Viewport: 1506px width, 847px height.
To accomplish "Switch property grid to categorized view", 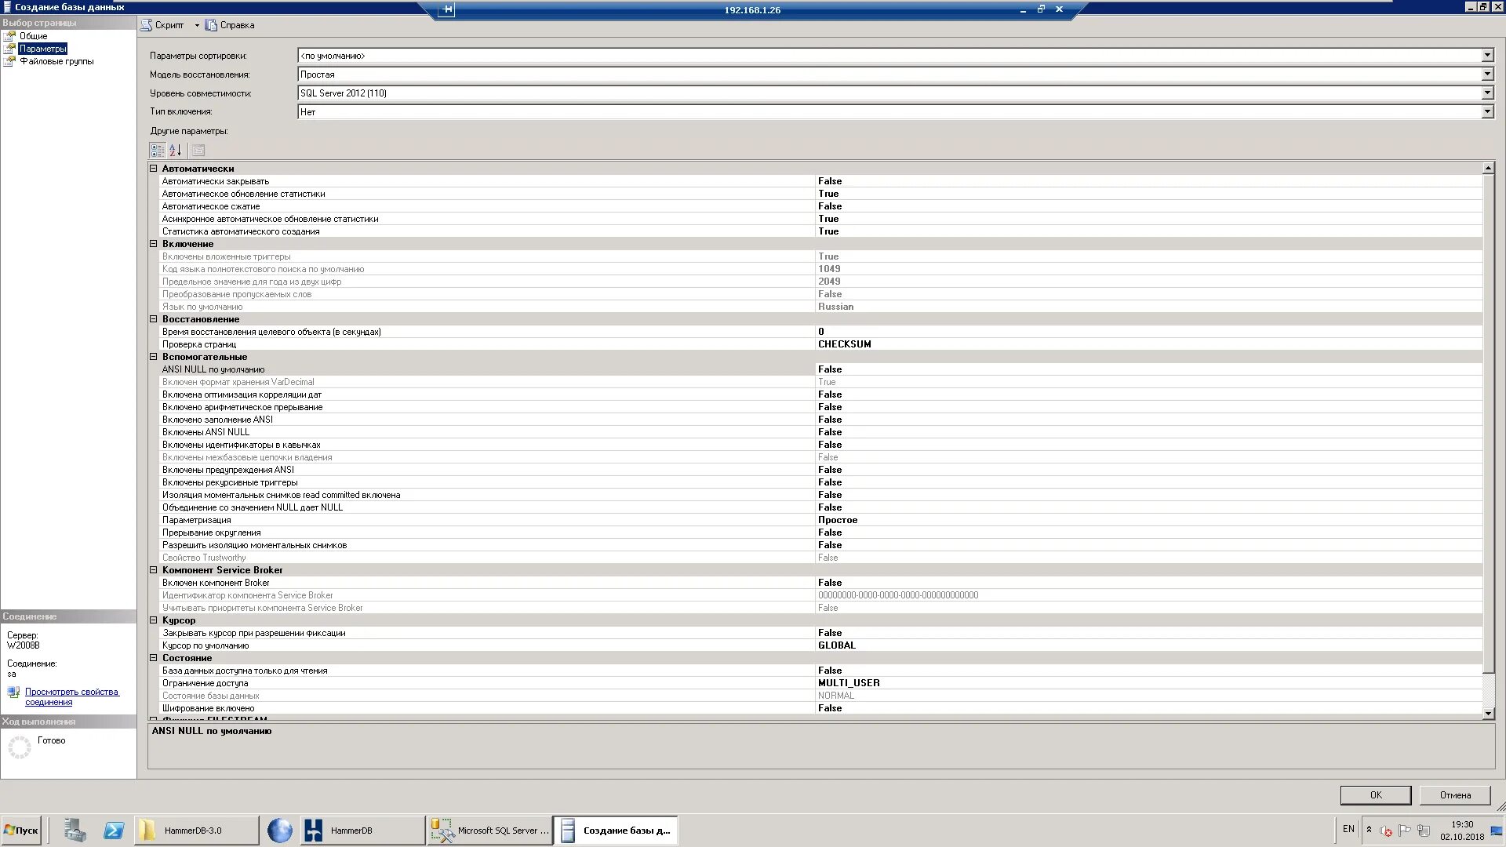I will click(158, 150).
